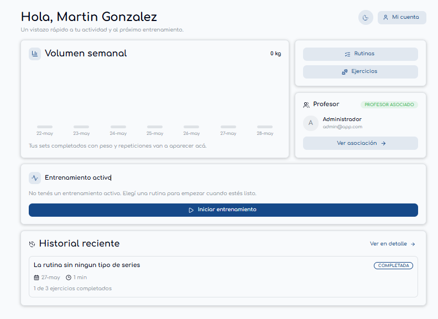Click the Hola, Martin Gonzalez heading
Image resolution: width=438 pixels, height=319 pixels.
89,17
